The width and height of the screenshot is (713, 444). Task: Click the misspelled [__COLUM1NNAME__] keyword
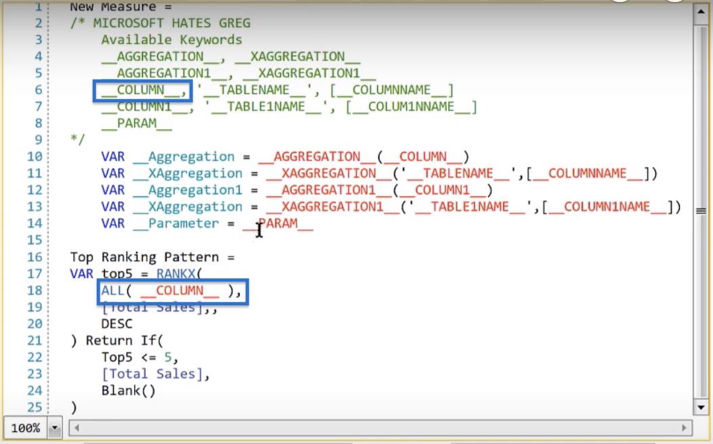pyautogui.click(x=411, y=107)
